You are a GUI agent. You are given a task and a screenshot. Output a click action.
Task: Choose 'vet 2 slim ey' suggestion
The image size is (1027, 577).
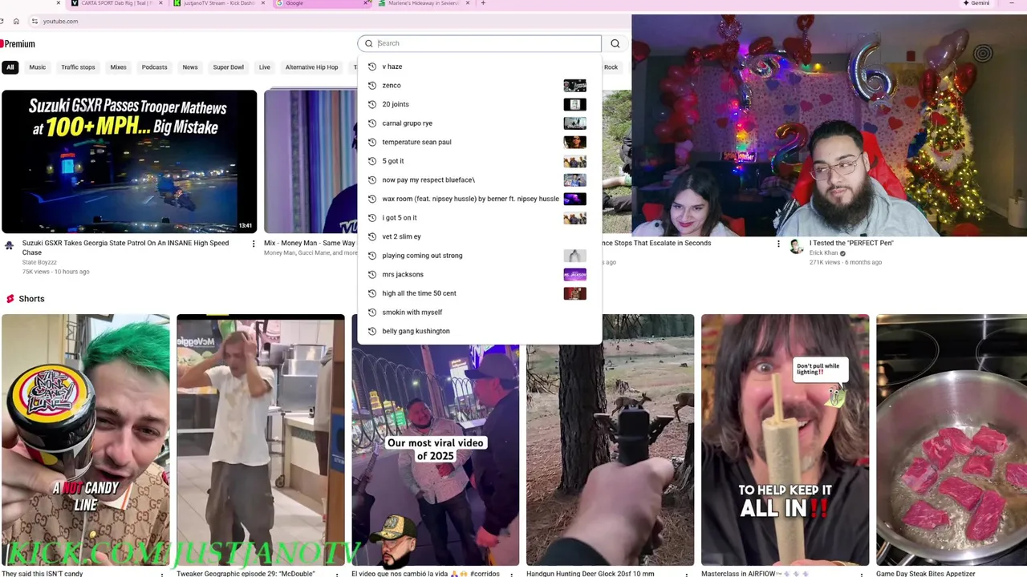coord(479,236)
